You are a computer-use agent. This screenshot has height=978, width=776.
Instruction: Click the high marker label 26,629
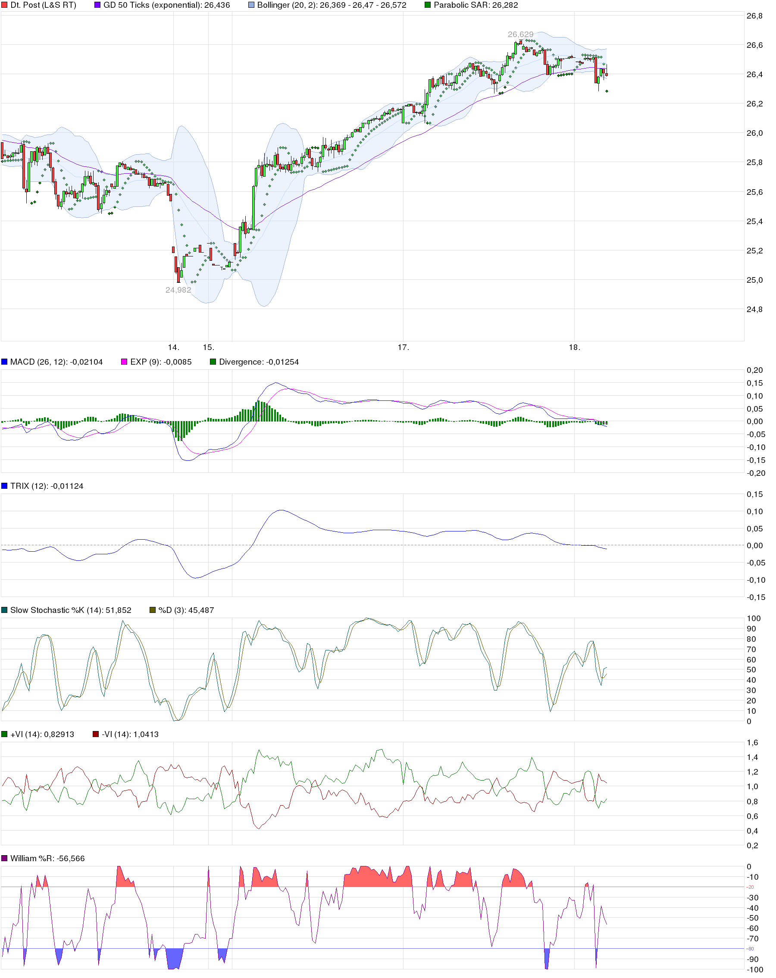520,34
